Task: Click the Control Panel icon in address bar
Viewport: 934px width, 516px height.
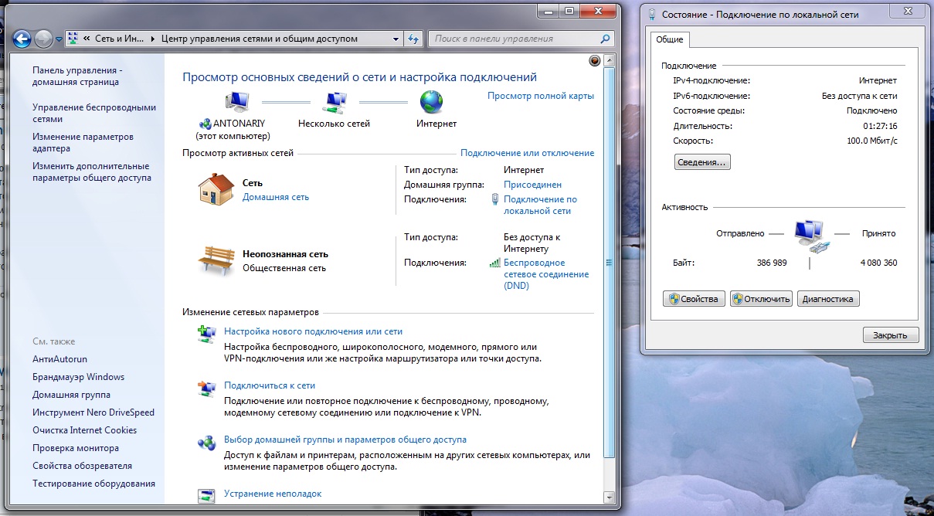Action: 74,39
